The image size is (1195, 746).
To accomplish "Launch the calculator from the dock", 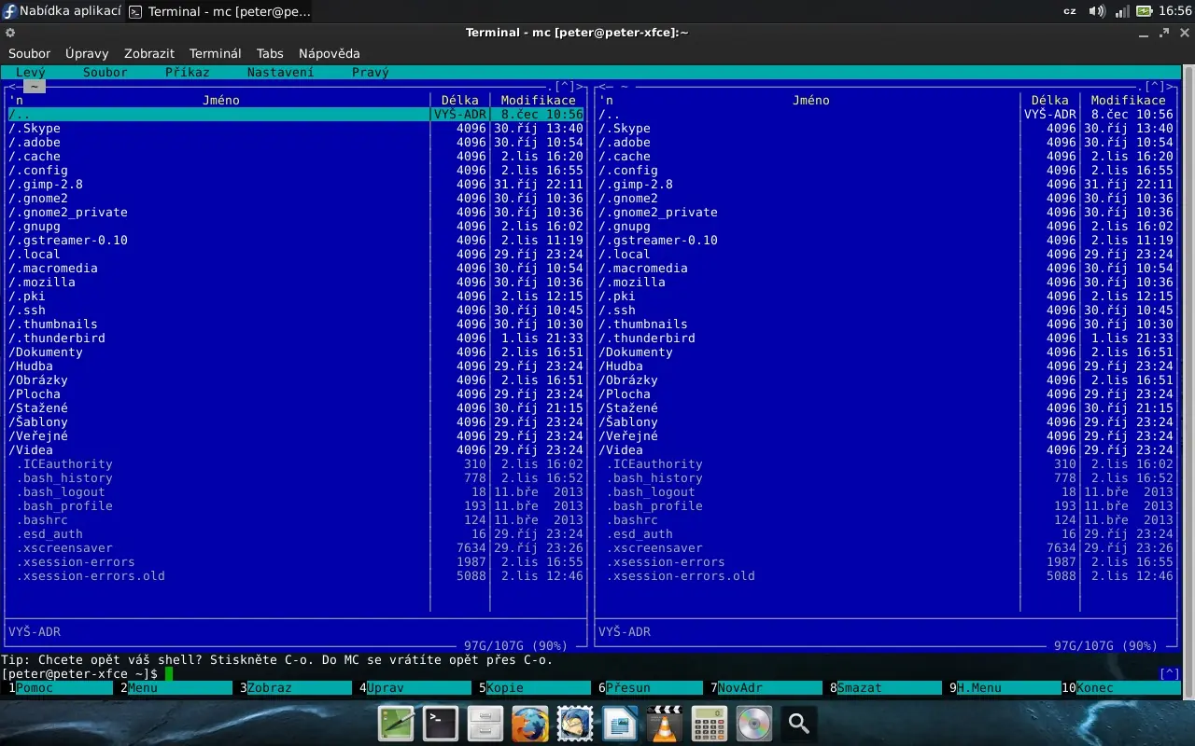I will tap(709, 723).
